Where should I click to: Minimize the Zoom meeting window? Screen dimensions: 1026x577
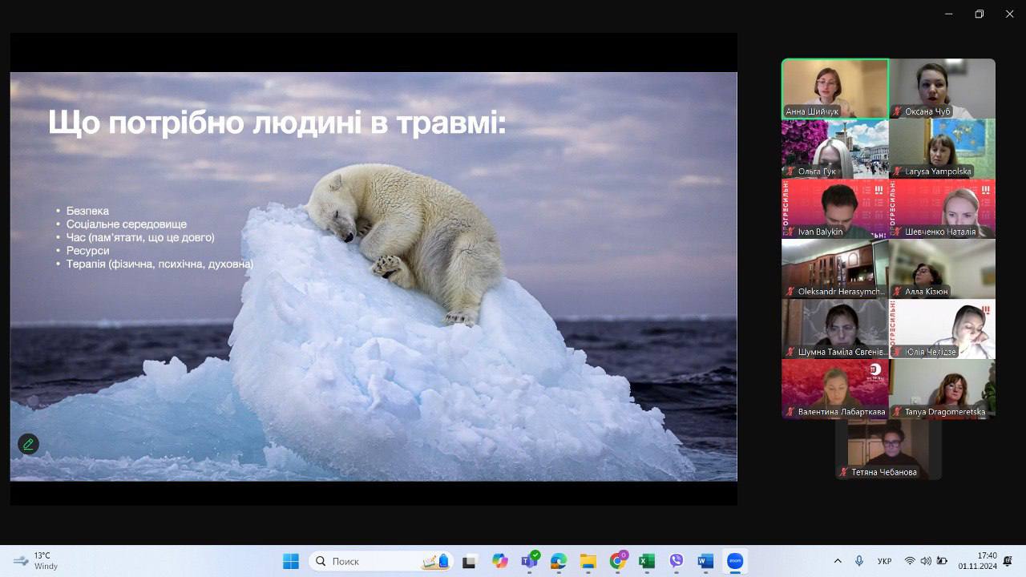[948, 14]
